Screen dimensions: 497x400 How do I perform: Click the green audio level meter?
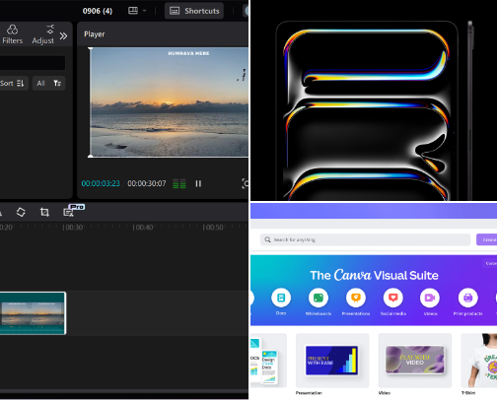pyautogui.click(x=179, y=183)
